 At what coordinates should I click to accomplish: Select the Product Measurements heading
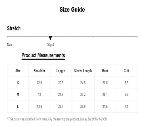coord(43,55)
